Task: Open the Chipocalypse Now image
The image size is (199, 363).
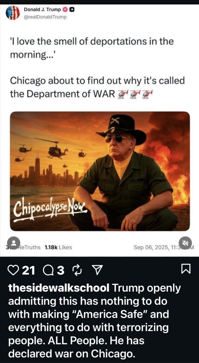Action: tap(100, 171)
